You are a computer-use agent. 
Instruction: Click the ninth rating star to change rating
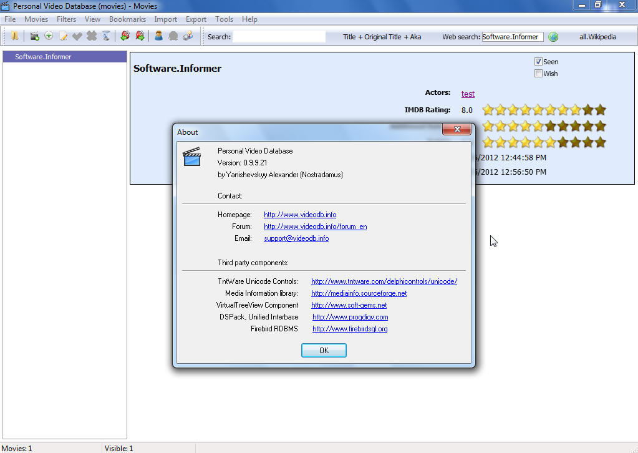click(587, 110)
